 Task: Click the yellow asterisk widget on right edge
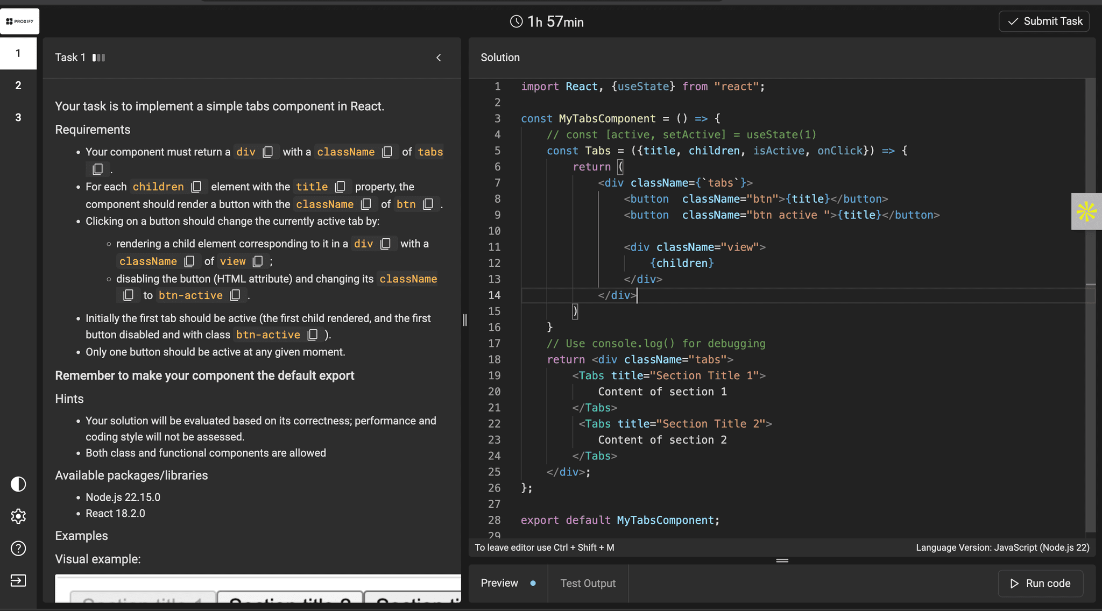click(1086, 211)
